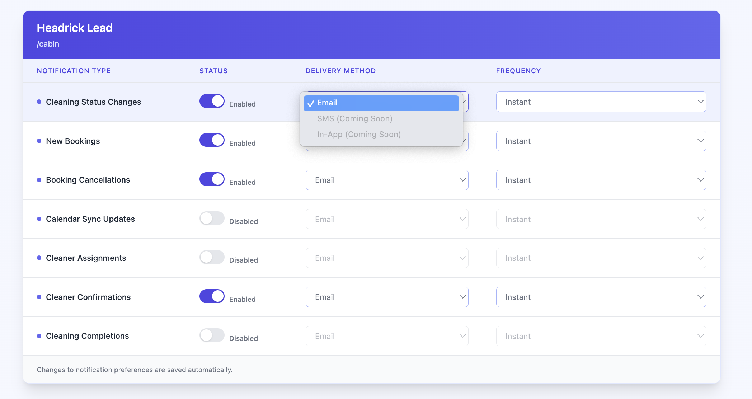
Task: Expand Cleaner Confirmations delivery method dropdown
Action: (x=387, y=297)
